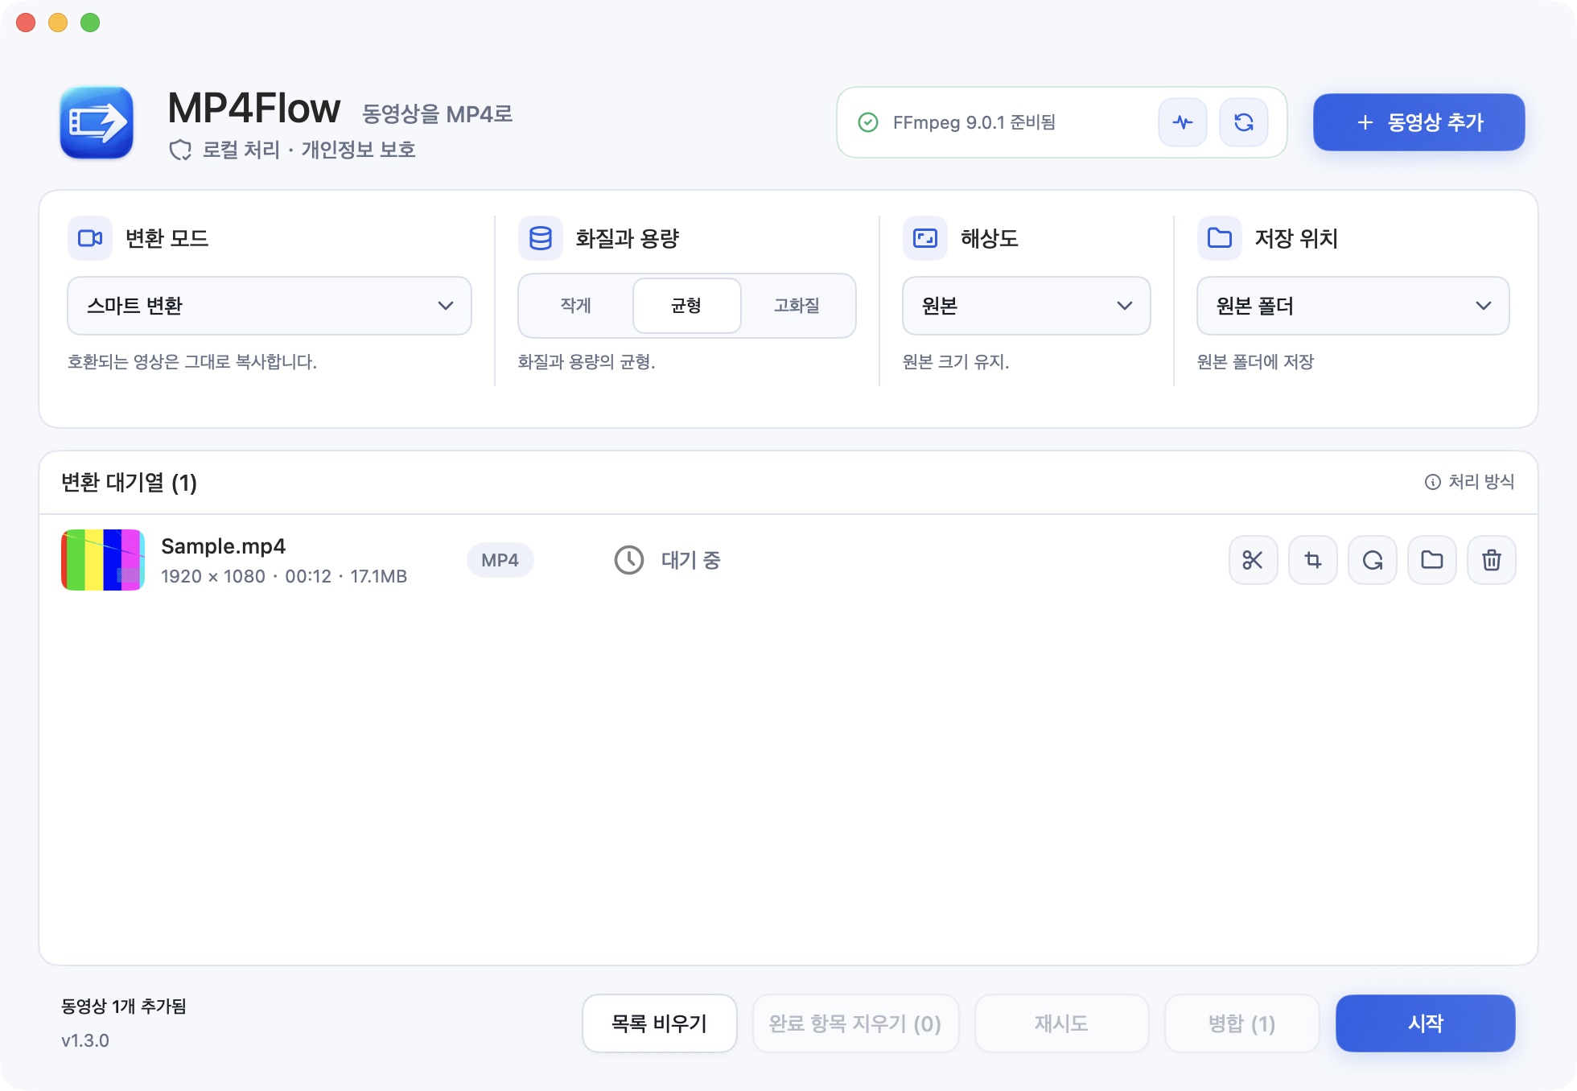Click the resolution icon beside 해상도

(x=925, y=238)
